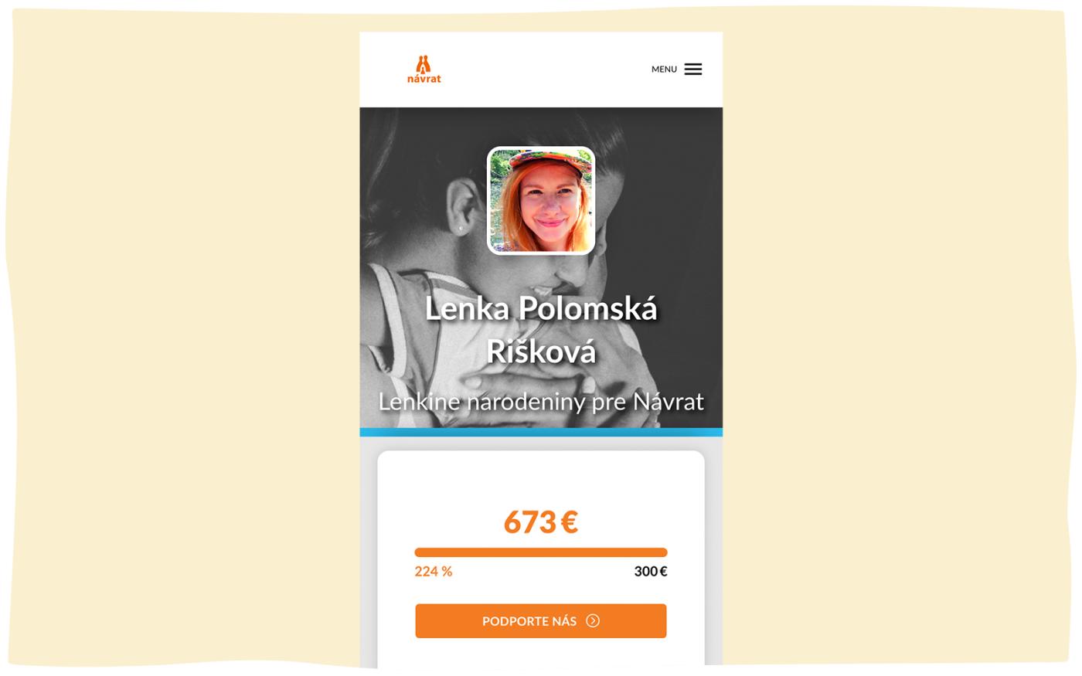Click the heading Lenka Polomská Rišková
The height and width of the screenshot is (676, 1082).
coord(541,330)
